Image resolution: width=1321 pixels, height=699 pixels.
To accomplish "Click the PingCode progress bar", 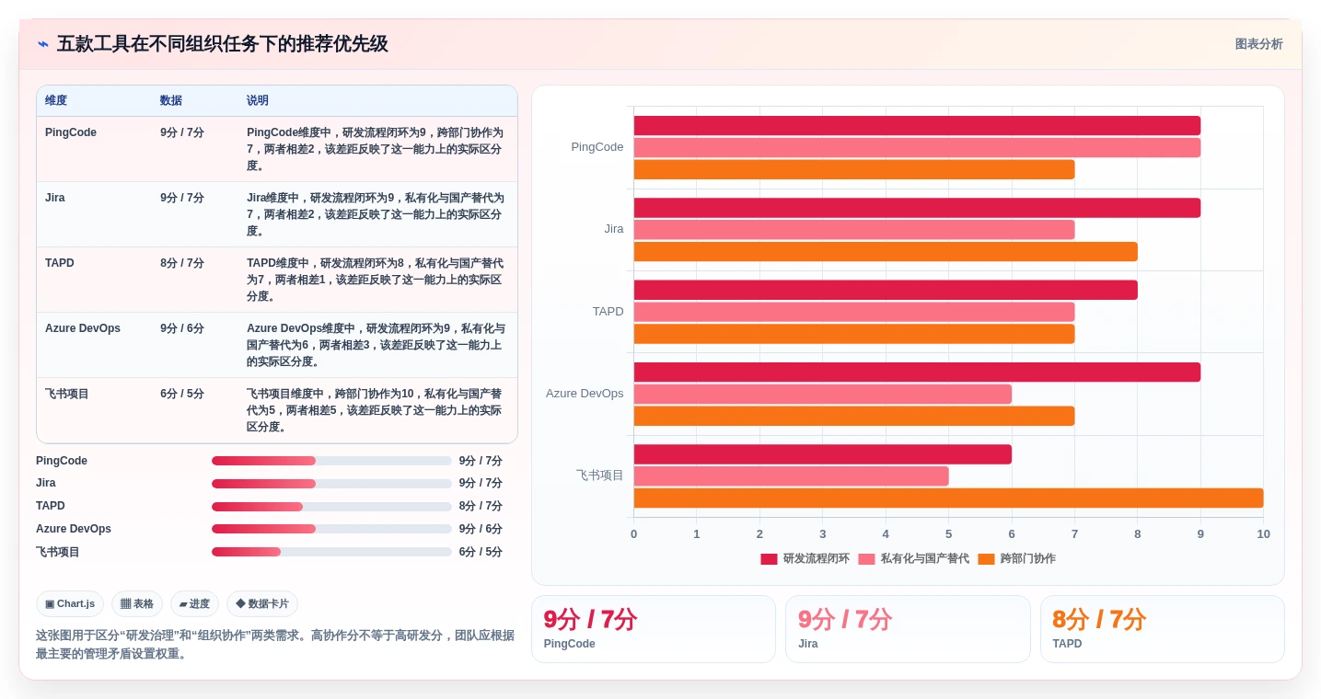I will tap(331, 461).
